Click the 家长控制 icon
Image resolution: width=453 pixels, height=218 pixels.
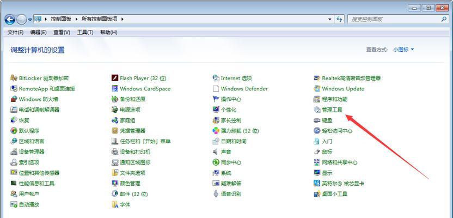tap(216, 120)
